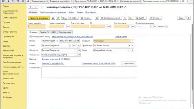This screenshot has height=109, width=194.
Task: Click the Статус доставки field
Action: pos(79,26)
